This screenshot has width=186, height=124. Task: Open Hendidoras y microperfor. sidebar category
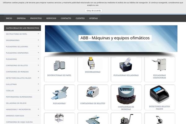[18, 109]
